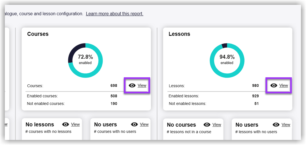Click the eye icon beside Courses View

tap(132, 85)
